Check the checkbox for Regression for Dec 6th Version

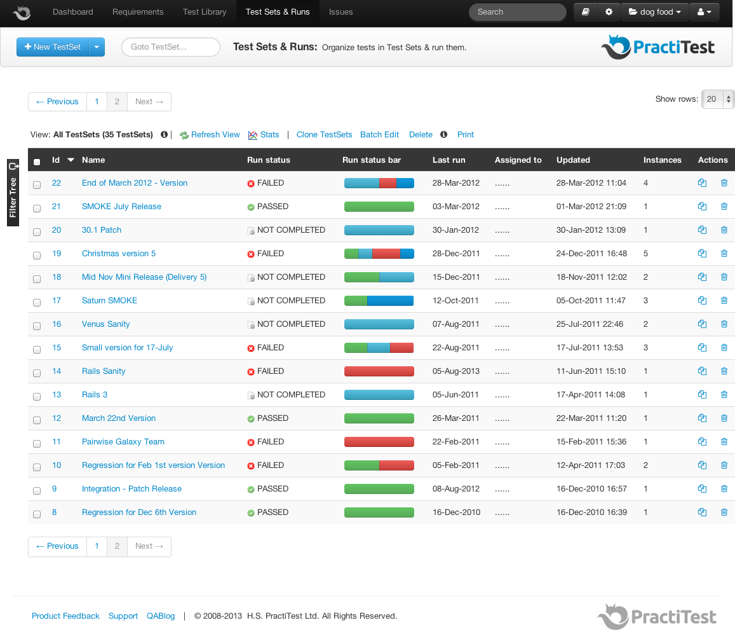36,514
